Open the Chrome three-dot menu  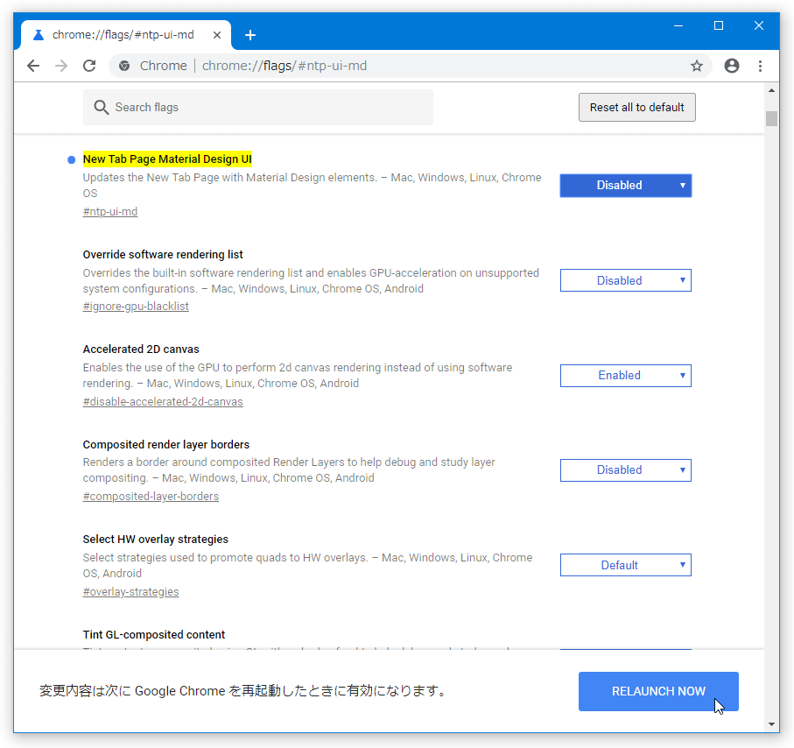click(x=760, y=66)
